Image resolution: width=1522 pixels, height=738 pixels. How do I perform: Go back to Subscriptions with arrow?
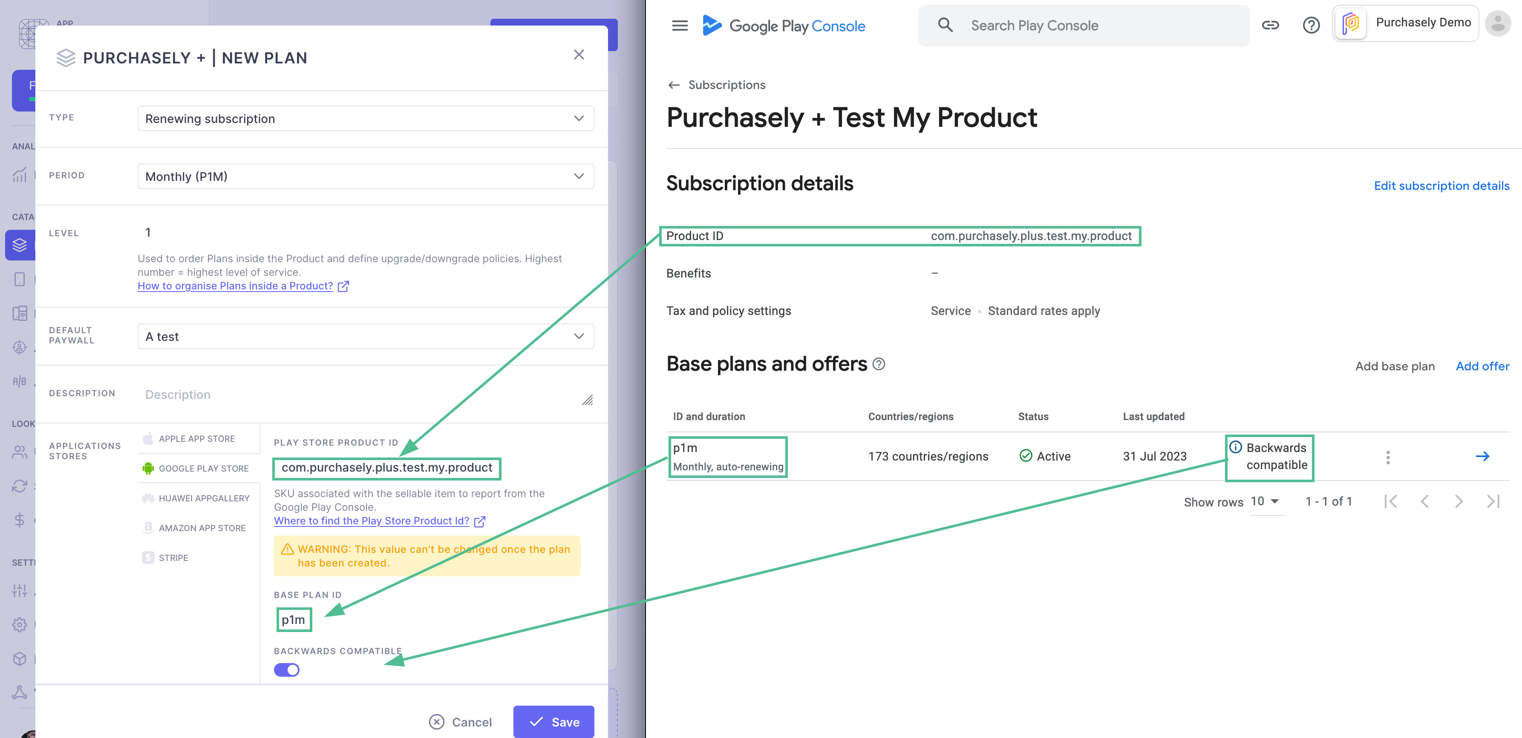(x=674, y=85)
